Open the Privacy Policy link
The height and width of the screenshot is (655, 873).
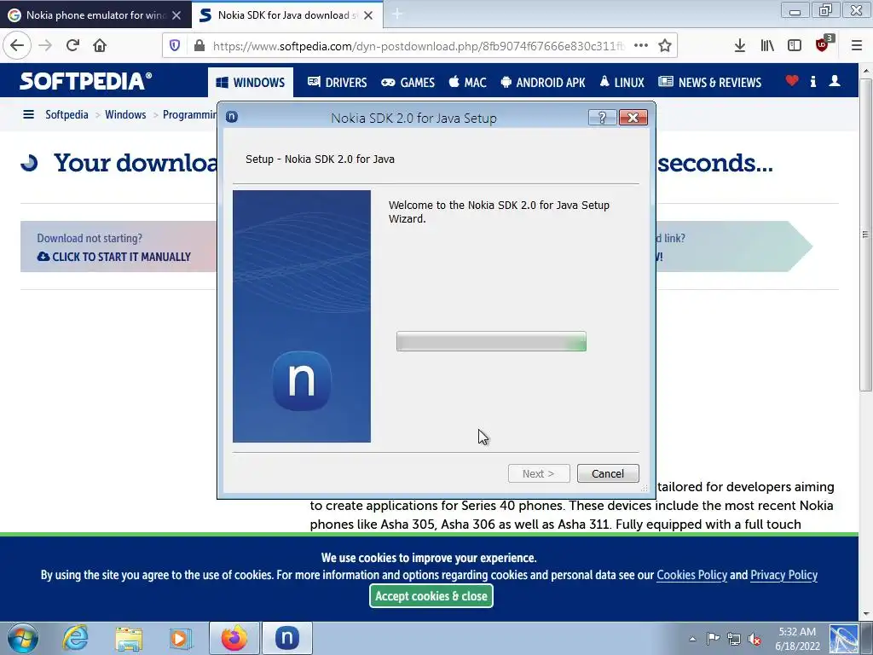click(x=784, y=575)
